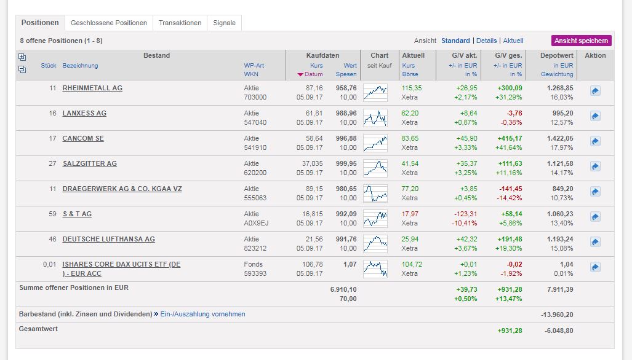Viewport: 632px width, 360px height.
Task: Sort by Datum using the red arrow
Action: pyautogui.click(x=300, y=74)
